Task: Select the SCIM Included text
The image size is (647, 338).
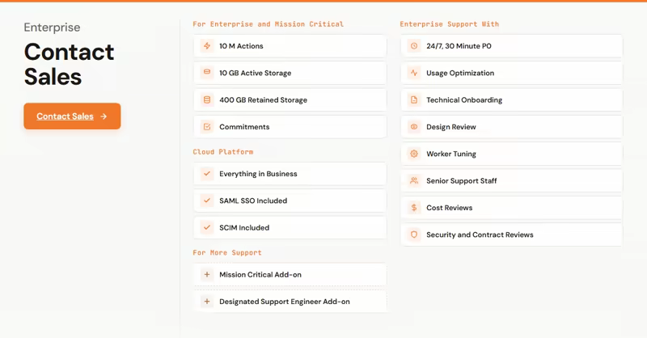Action: (x=244, y=227)
